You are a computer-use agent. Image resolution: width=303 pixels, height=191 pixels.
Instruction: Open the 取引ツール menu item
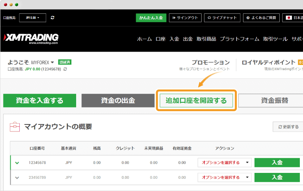click(x=275, y=39)
